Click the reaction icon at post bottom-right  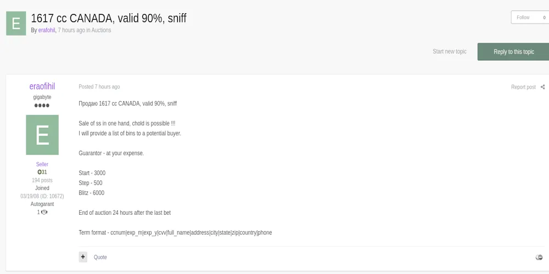click(x=539, y=257)
